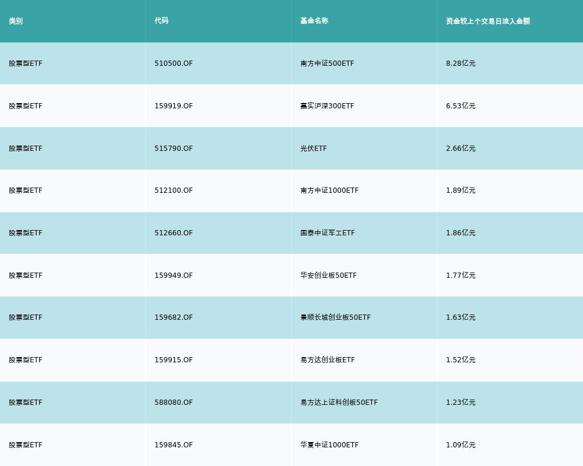Select fund code 510500.OF
This screenshot has height=466, width=583.
pyautogui.click(x=174, y=63)
